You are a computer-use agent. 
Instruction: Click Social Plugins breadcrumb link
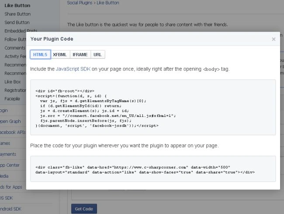80,3
